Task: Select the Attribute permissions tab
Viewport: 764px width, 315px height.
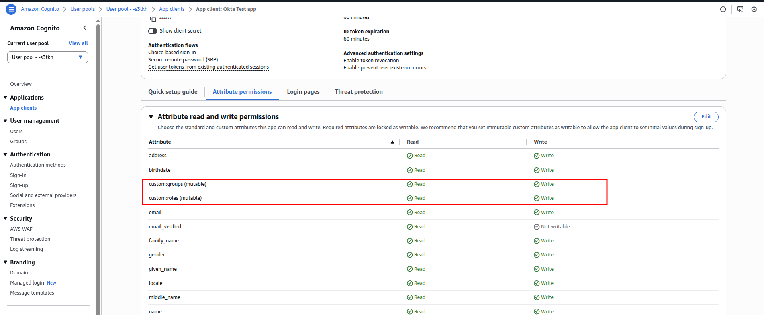Action: (242, 92)
